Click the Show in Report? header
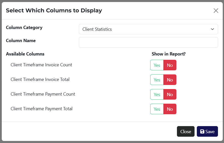The width and height of the screenshot is (224, 143). pos(168,54)
